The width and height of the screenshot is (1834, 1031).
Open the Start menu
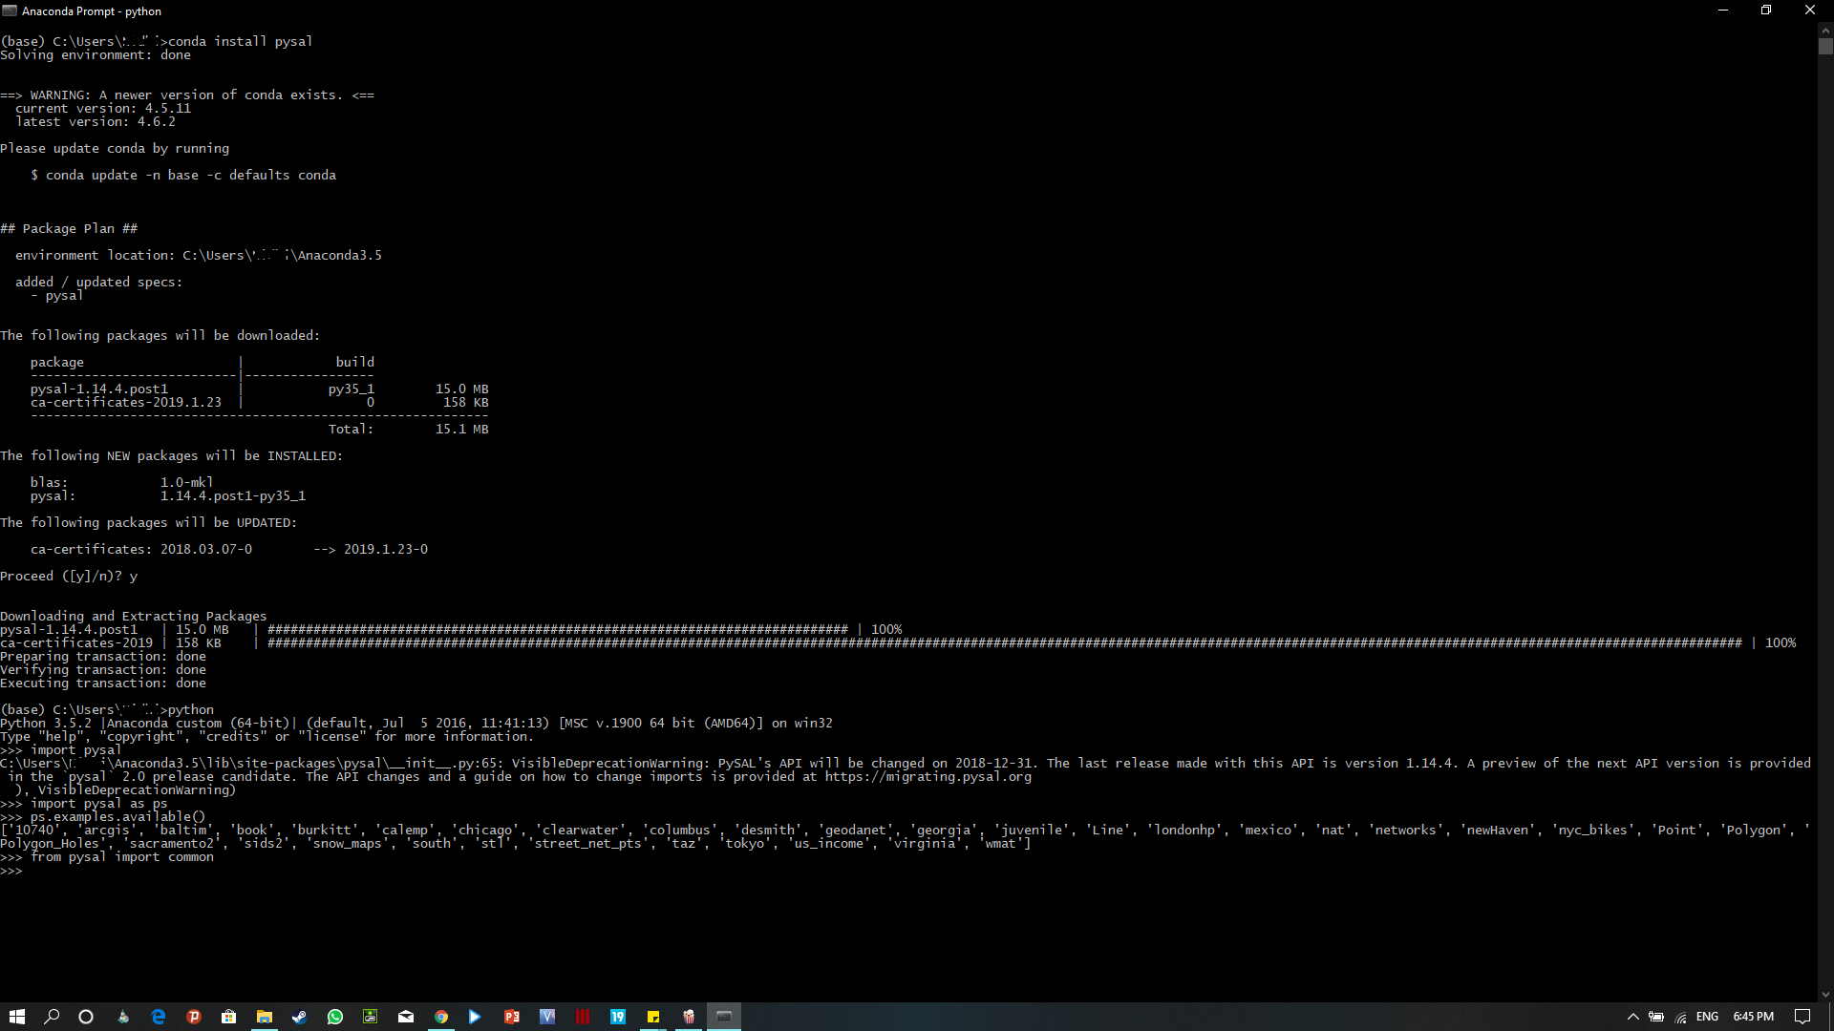pos(17,1017)
